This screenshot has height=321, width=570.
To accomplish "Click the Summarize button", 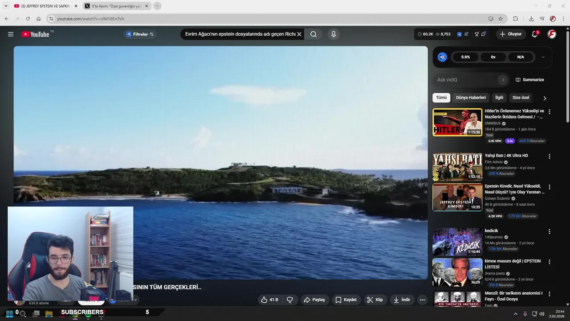I will pyautogui.click(x=529, y=80).
